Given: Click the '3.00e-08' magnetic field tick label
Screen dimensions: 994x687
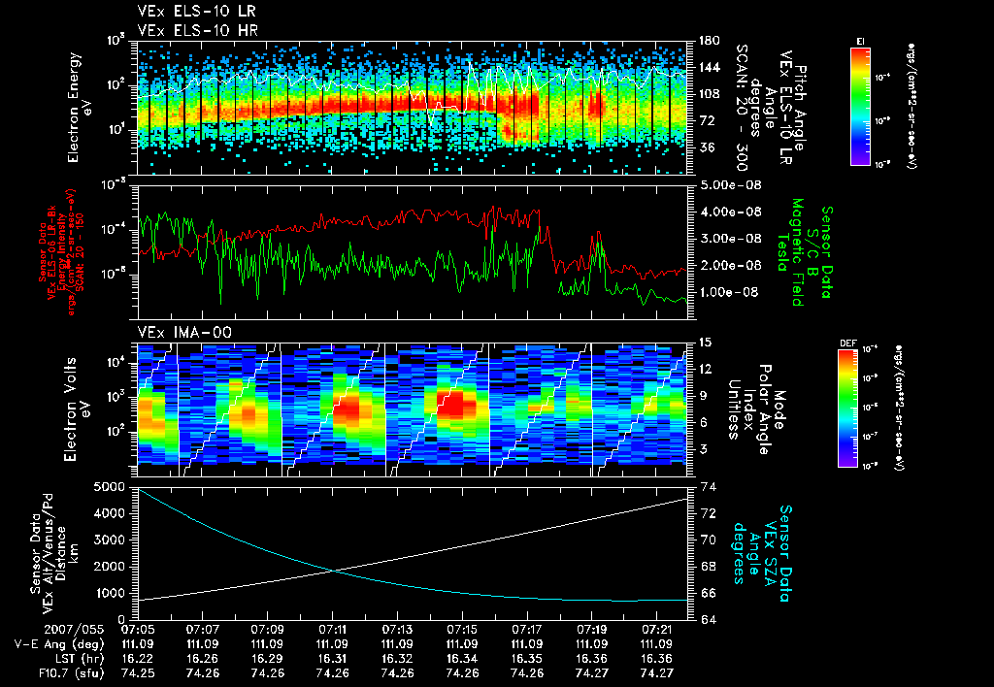Looking at the screenshot, I should click(x=730, y=239).
